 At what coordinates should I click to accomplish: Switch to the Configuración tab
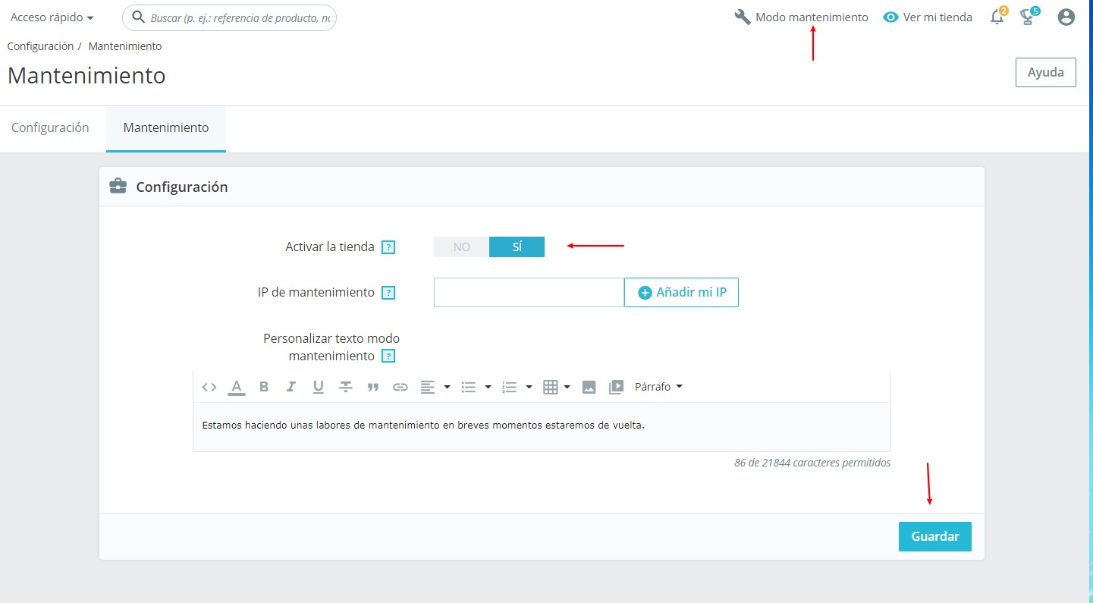[50, 128]
